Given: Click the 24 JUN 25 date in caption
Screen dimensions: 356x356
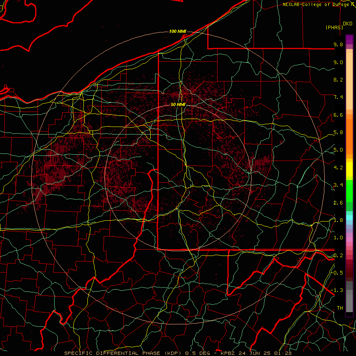Looking at the screenshot, I should pyautogui.click(x=254, y=353).
